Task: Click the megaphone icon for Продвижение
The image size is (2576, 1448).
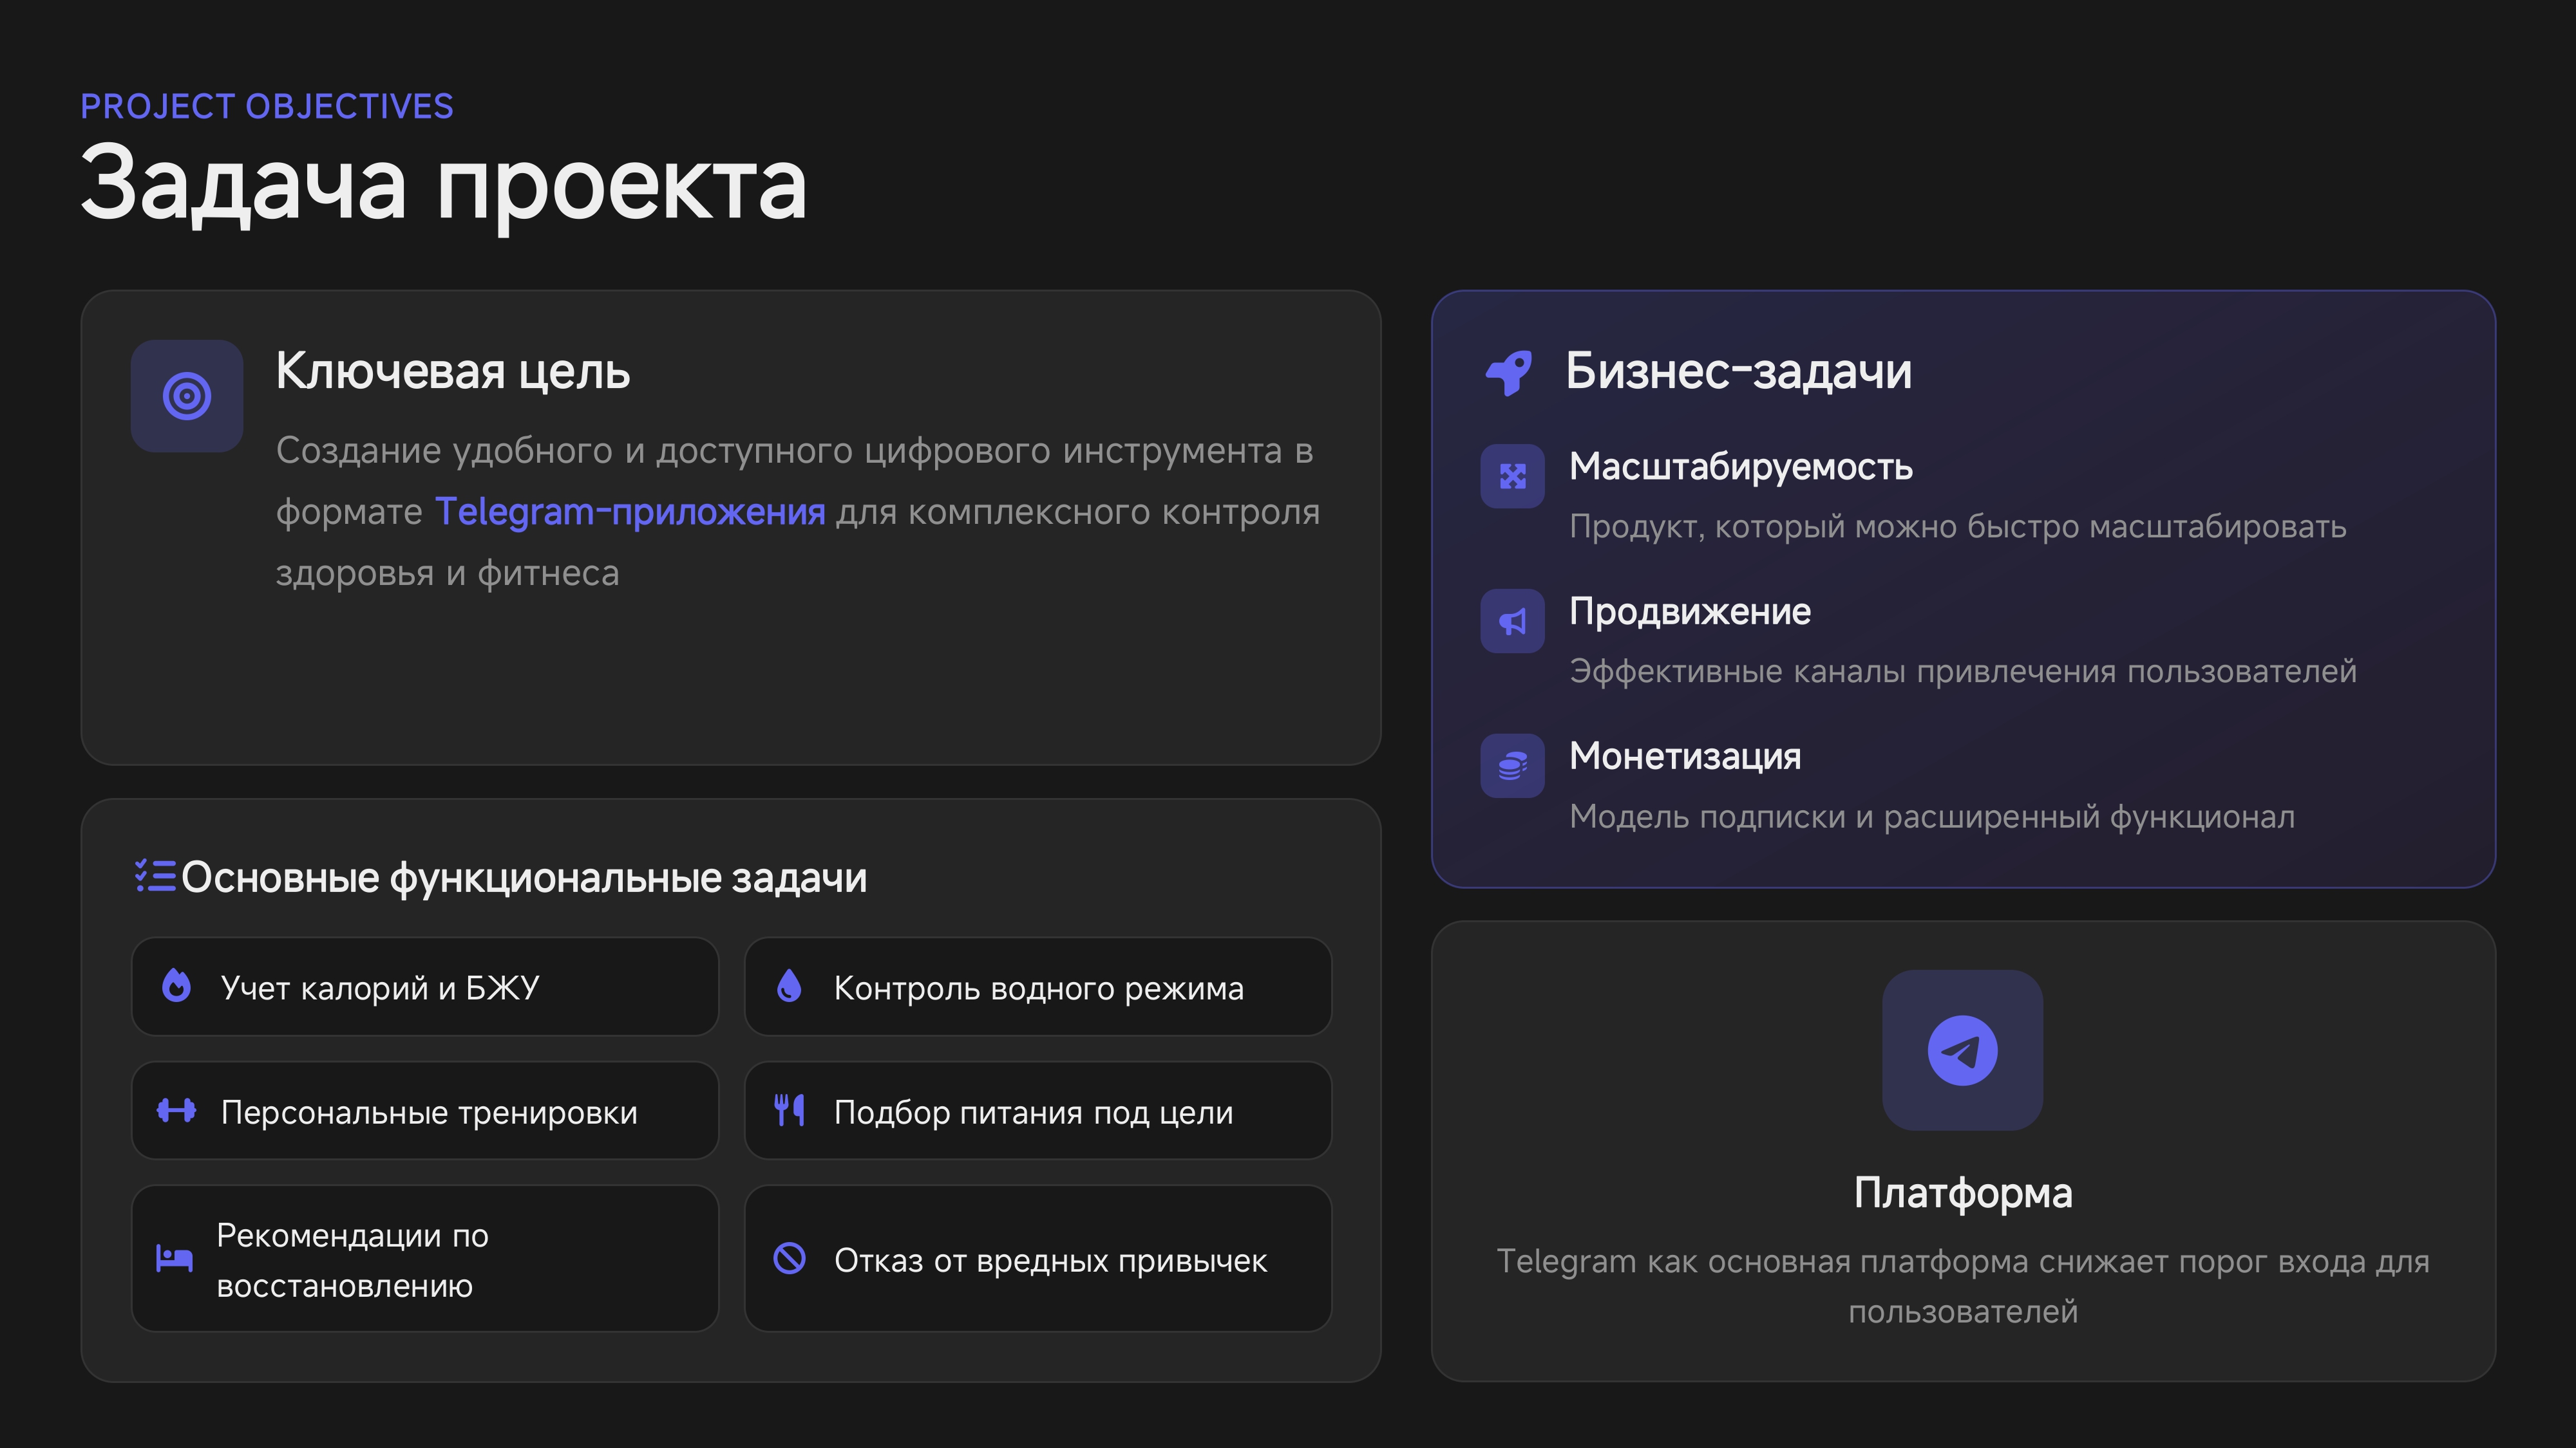Action: [1512, 622]
